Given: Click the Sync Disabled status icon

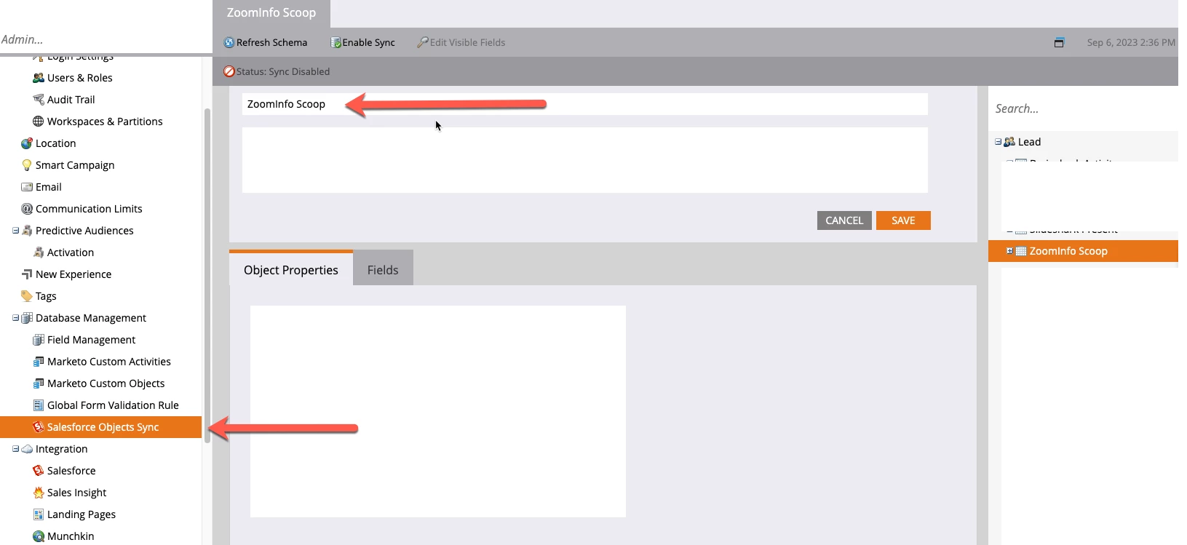Looking at the screenshot, I should pos(229,71).
